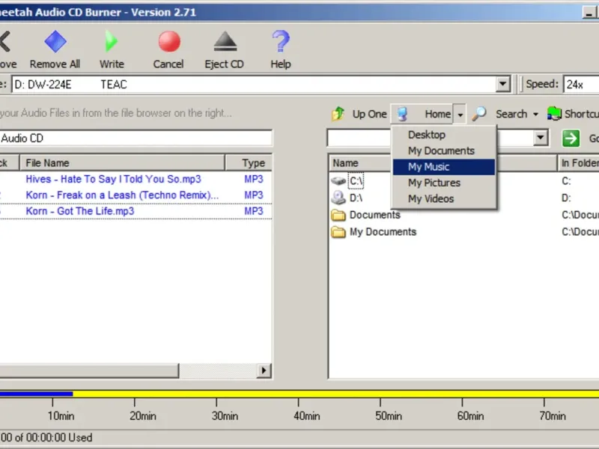Select Hives - Hate To Say I Told You So.mp3
The width and height of the screenshot is (599, 449).
[113, 179]
